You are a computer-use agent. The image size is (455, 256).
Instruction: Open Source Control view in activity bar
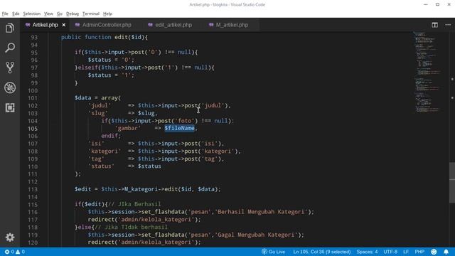pos(10,68)
